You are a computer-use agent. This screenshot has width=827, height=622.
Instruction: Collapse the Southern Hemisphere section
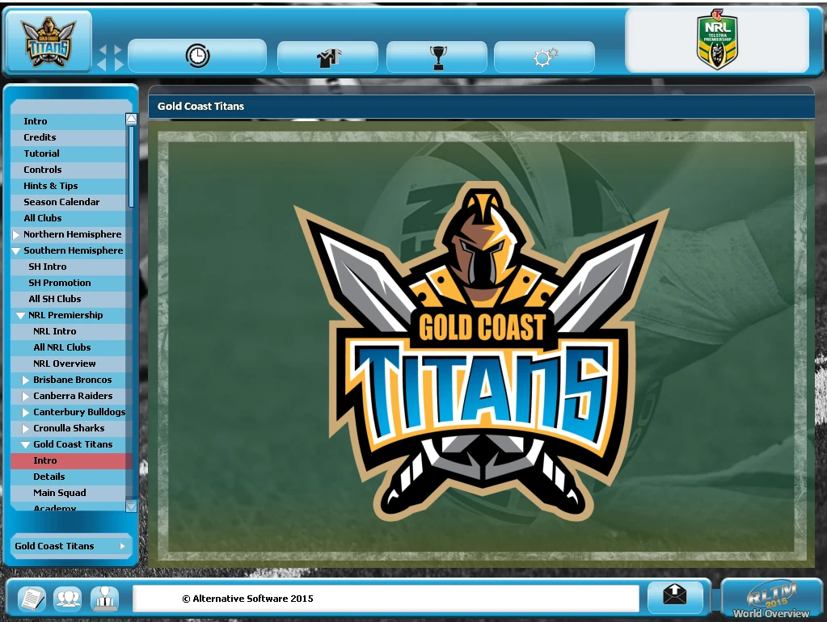16,251
